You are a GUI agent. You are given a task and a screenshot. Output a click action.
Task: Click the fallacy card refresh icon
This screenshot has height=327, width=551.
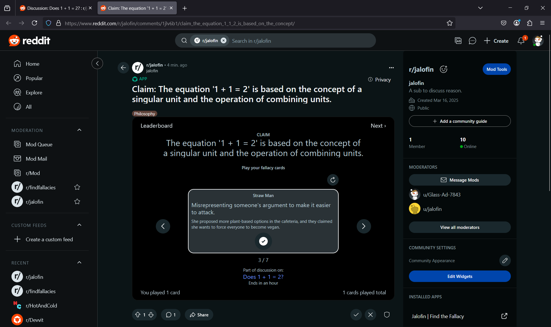click(x=333, y=180)
